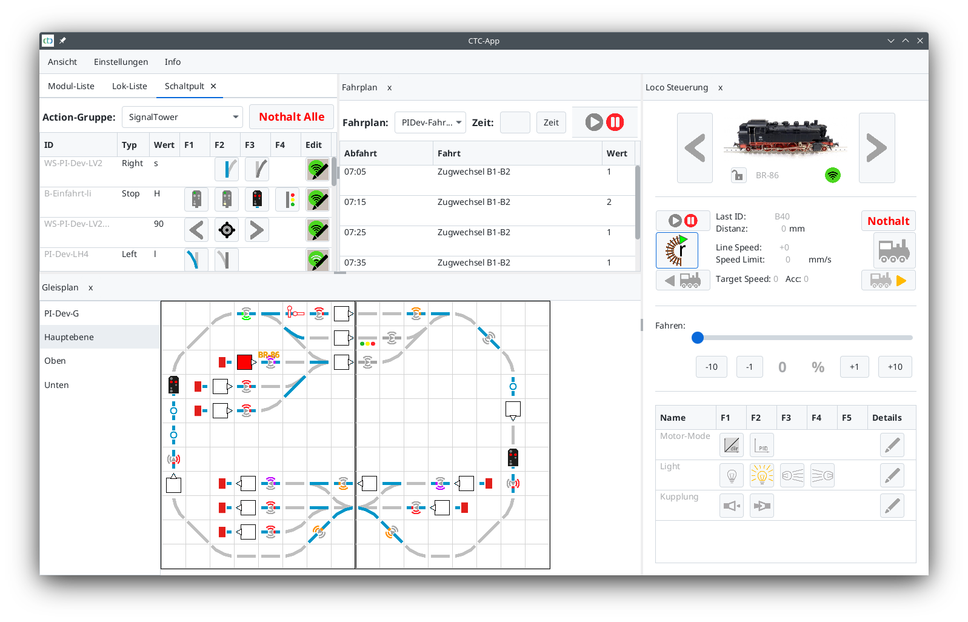Edit Kupplung details pencil
968x622 pixels.
[892, 506]
